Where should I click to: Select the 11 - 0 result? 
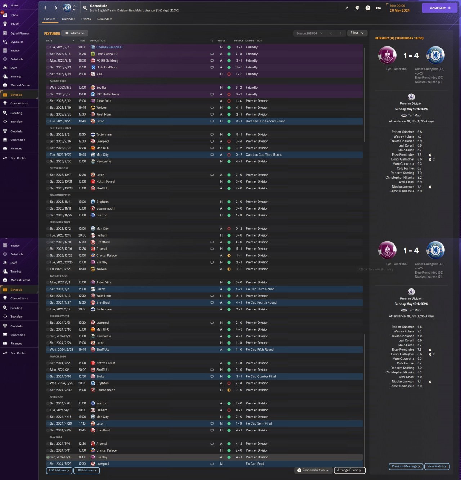(239, 67)
